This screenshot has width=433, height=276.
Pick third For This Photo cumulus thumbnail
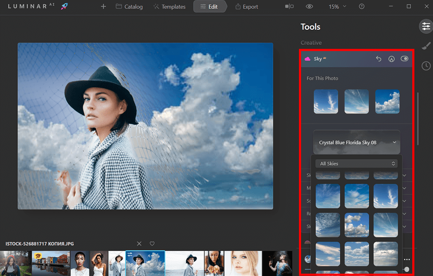pyautogui.click(x=387, y=101)
